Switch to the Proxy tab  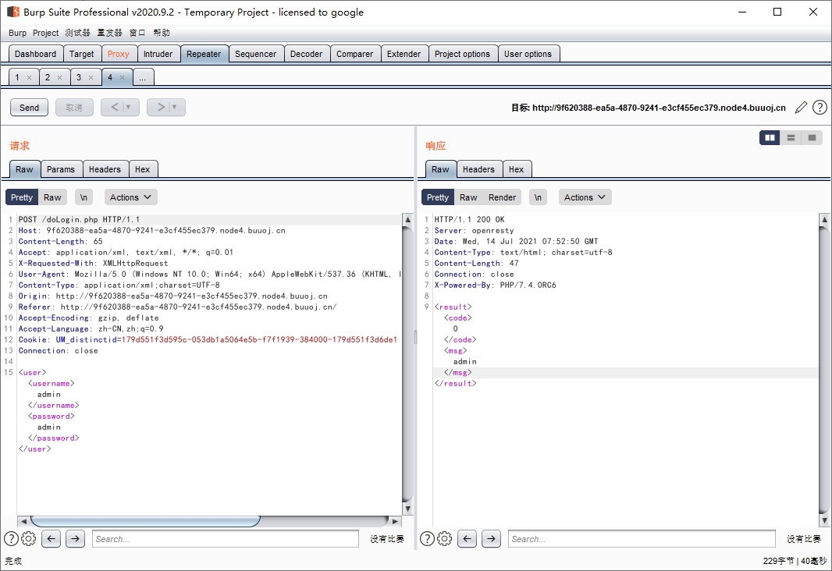[119, 54]
